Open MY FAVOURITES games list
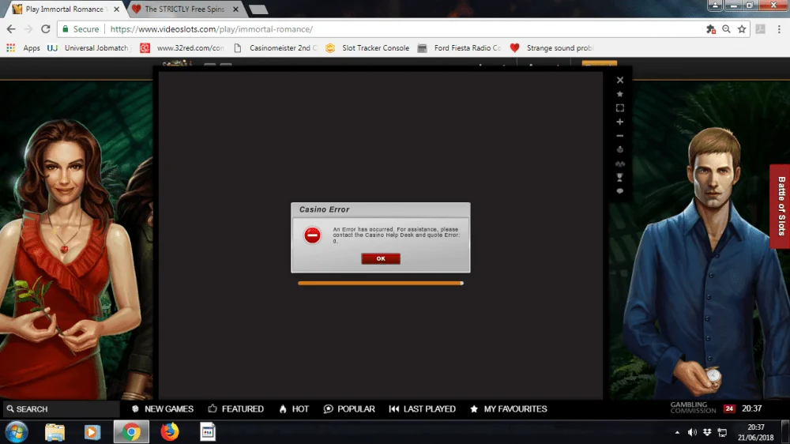 (508, 408)
